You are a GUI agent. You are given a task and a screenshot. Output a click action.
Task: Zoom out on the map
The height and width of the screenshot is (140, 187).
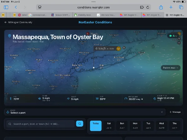179,43
